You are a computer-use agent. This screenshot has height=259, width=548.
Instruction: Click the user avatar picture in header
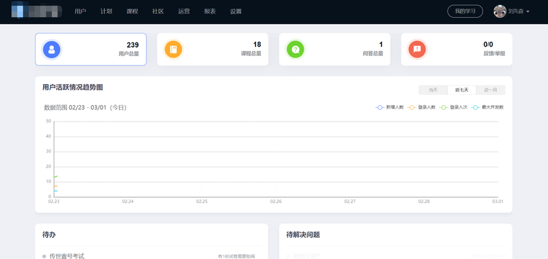coord(500,11)
